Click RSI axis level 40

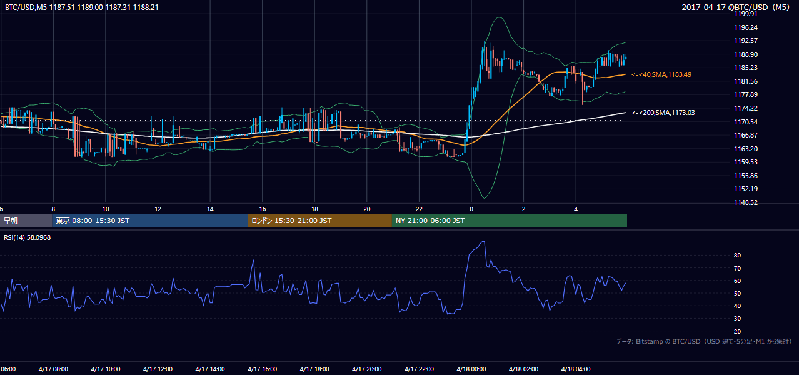(x=737, y=306)
